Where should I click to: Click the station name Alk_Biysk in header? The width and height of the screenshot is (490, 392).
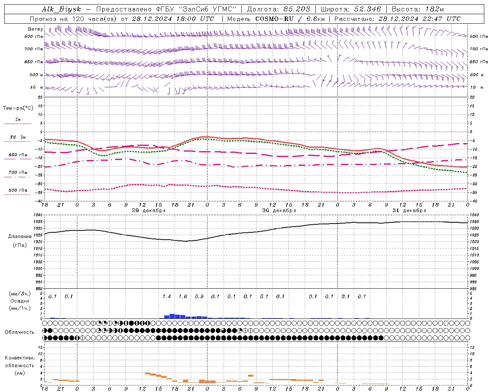tap(62, 9)
